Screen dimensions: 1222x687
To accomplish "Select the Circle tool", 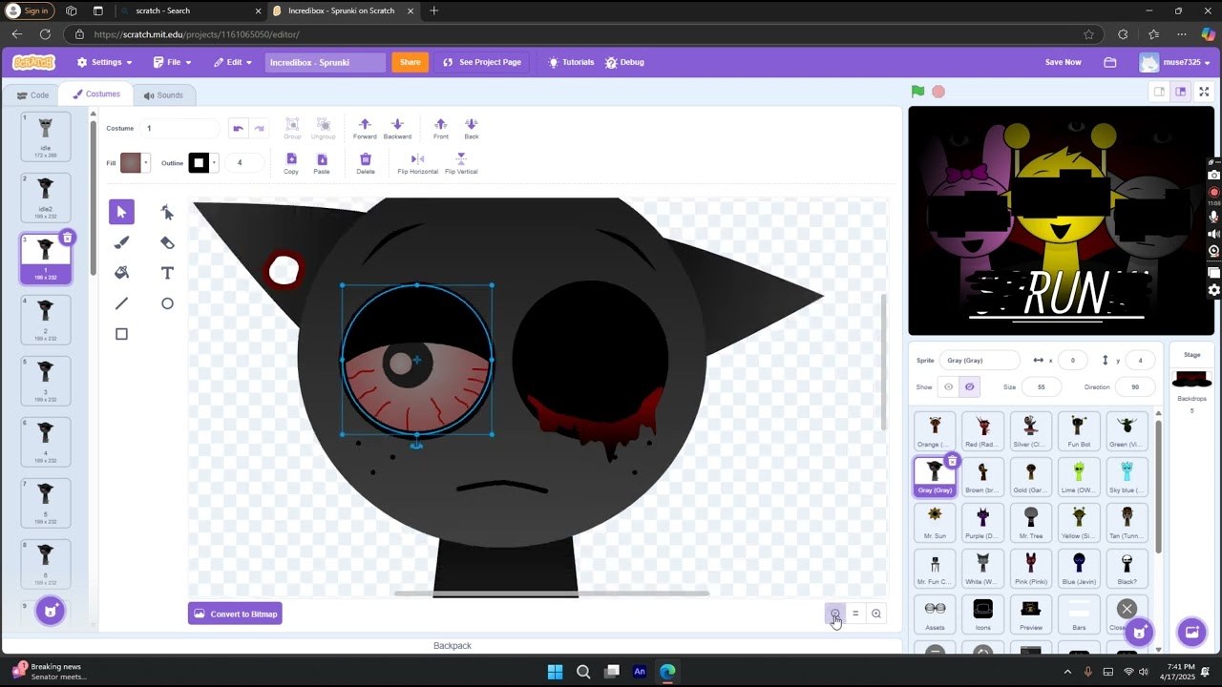I will click(167, 303).
